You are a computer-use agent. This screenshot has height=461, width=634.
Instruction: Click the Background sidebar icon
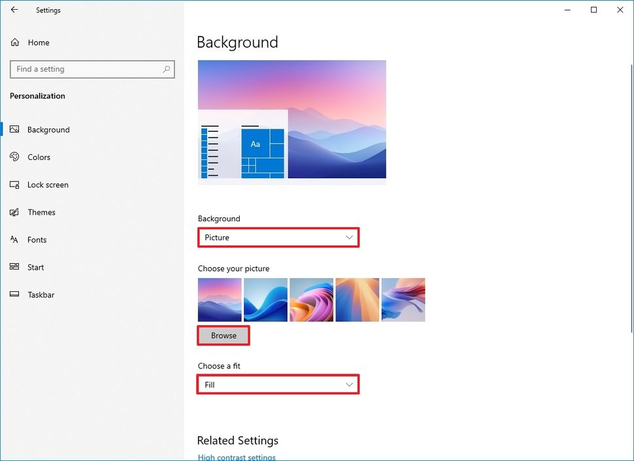pyautogui.click(x=14, y=129)
